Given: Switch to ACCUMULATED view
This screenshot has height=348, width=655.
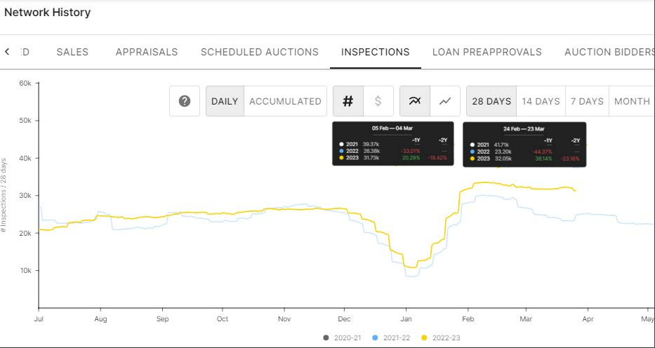Looking at the screenshot, I should pos(285,101).
